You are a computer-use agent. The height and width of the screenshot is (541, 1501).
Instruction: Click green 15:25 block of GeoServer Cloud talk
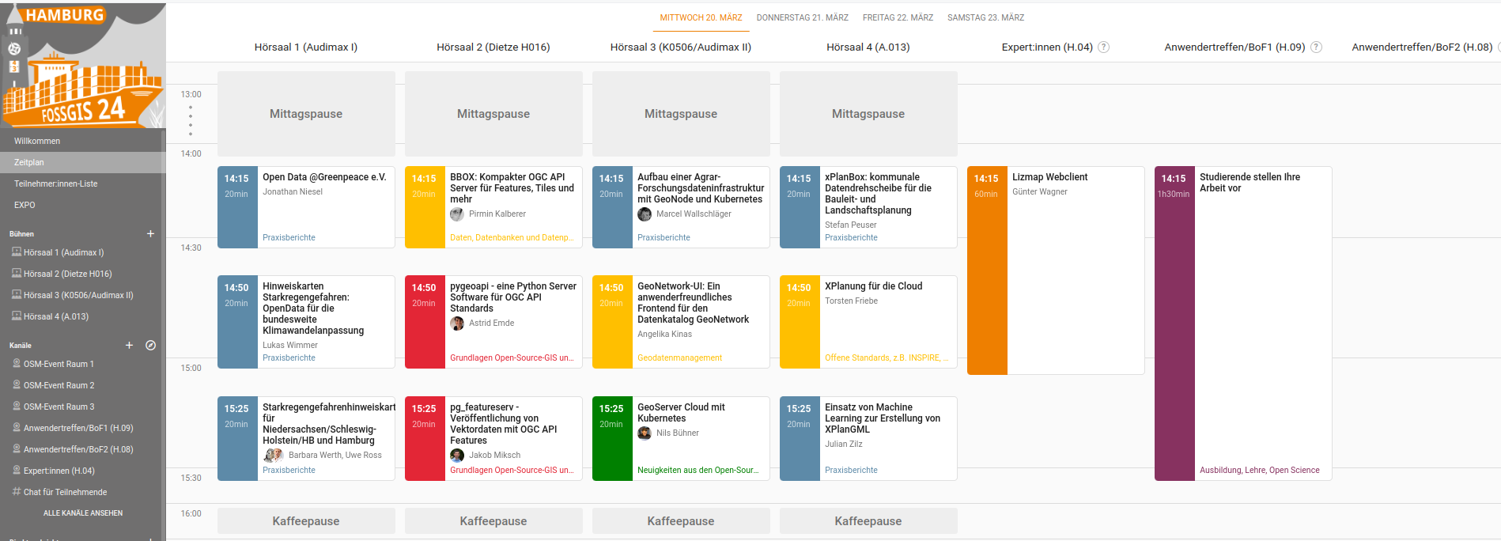coord(611,439)
